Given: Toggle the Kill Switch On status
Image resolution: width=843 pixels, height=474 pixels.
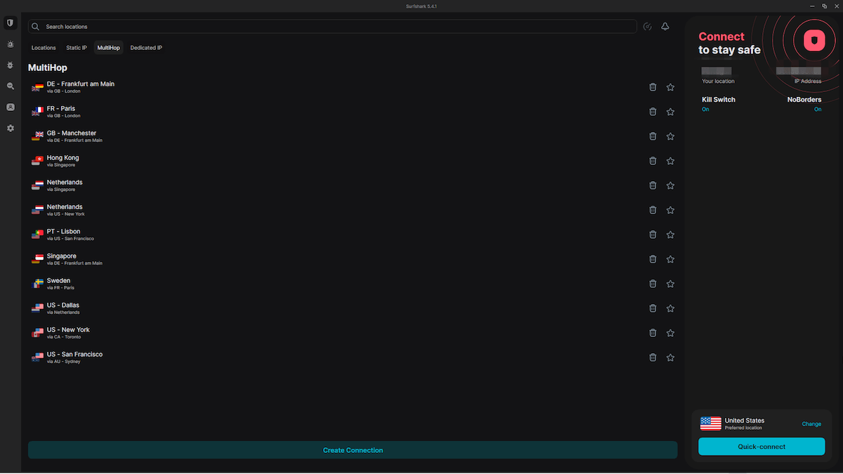Looking at the screenshot, I should coord(705,110).
